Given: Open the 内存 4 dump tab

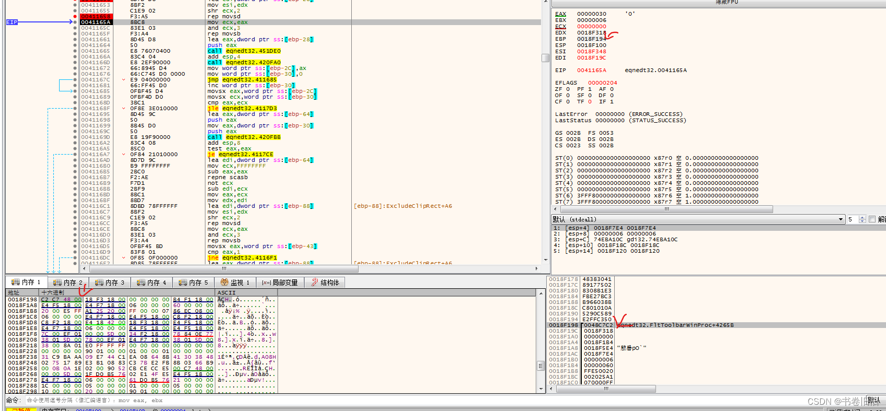Looking at the screenshot, I should click(152, 282).
